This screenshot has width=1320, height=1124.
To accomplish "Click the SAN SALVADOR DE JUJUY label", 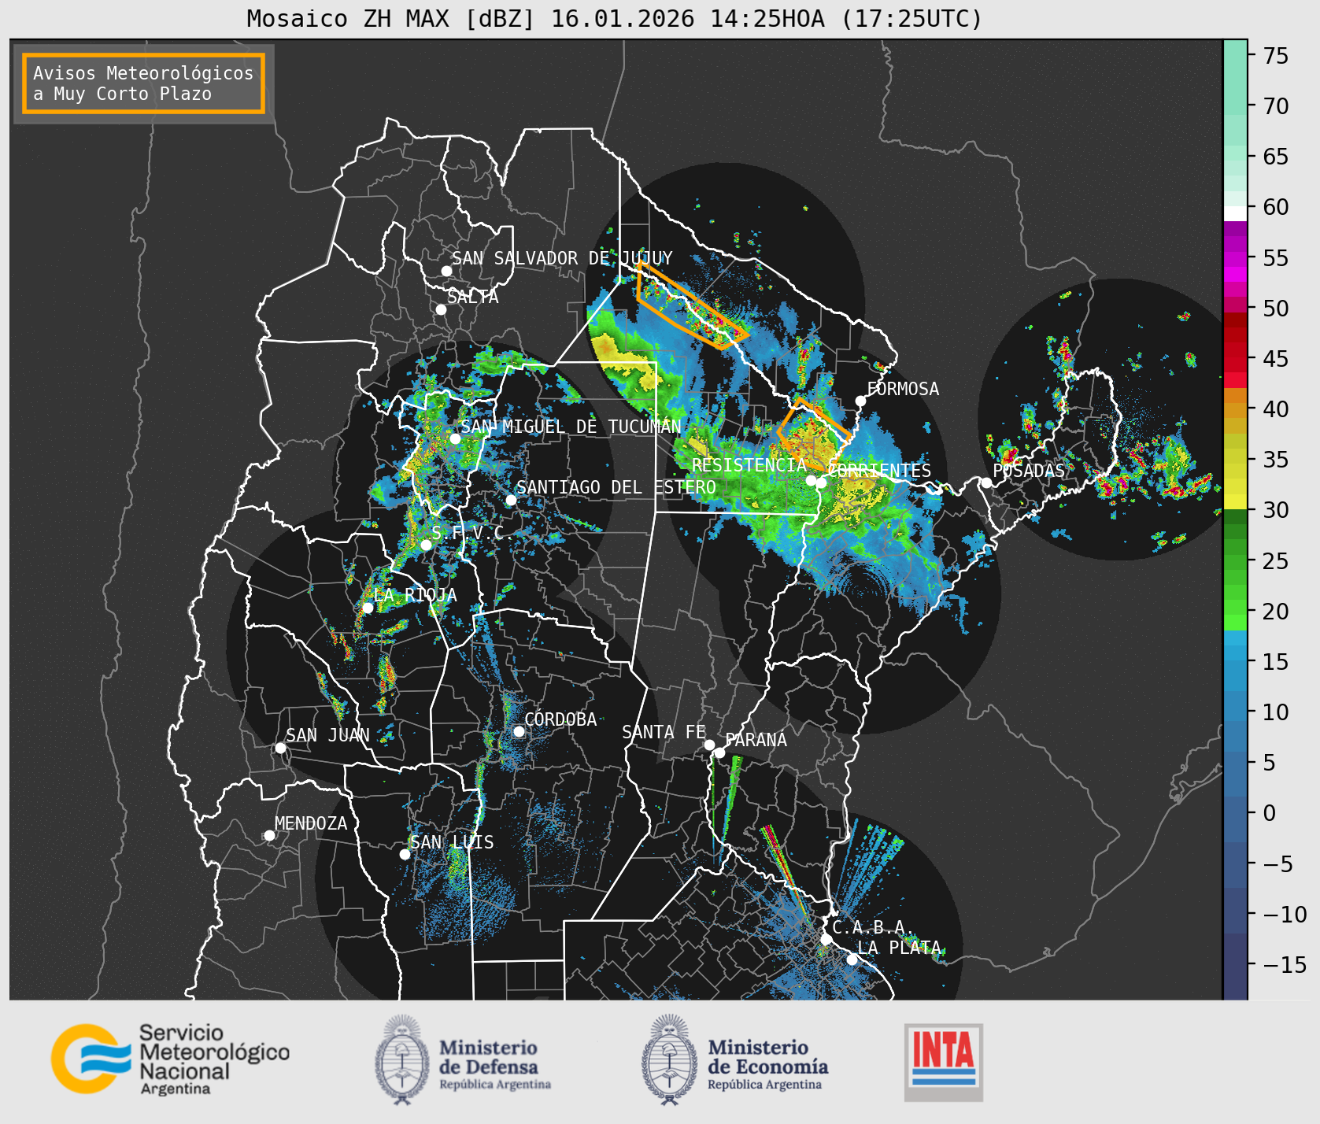I will 562,258.
